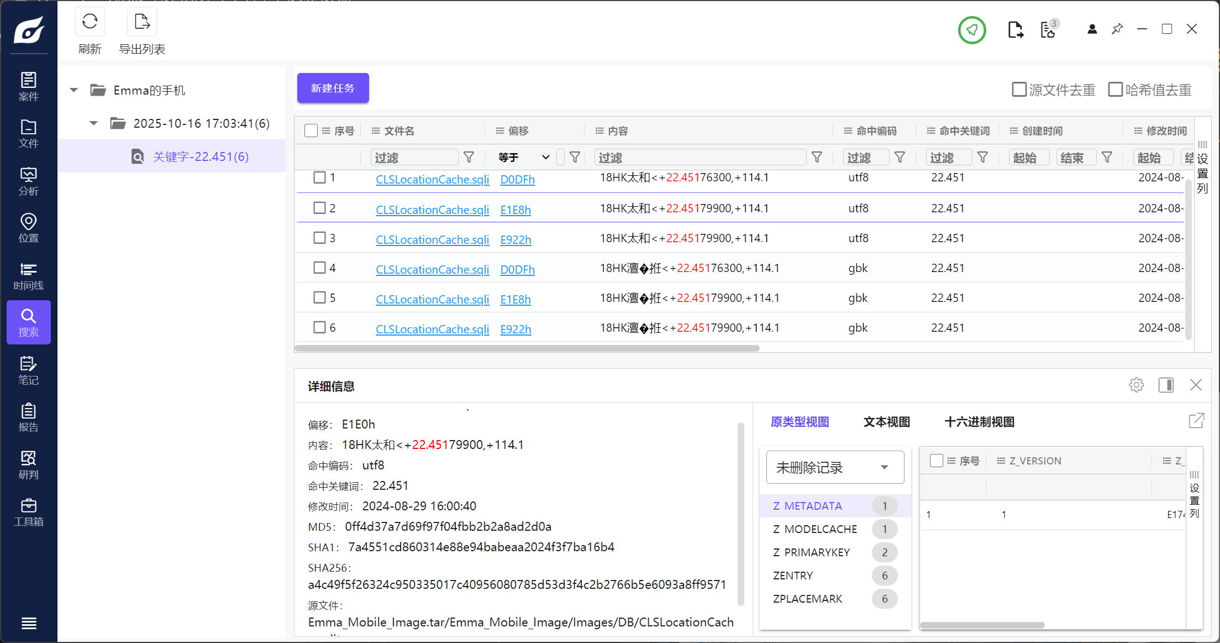
Task: Switch to the text view (文本视图) tab
Action: click(x=886, y=422)
